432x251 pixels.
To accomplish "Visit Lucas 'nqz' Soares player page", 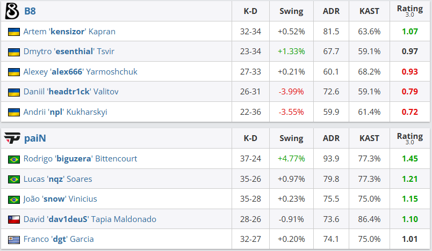I will pos(58,179).
